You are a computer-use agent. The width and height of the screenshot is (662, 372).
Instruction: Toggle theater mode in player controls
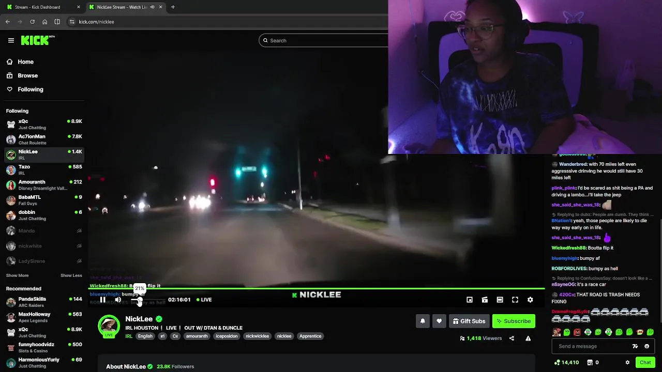500,300
